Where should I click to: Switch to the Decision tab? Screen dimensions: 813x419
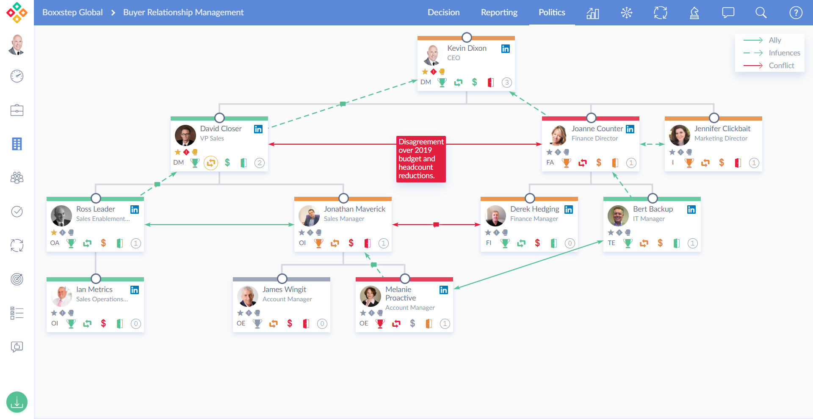[443, 13]
